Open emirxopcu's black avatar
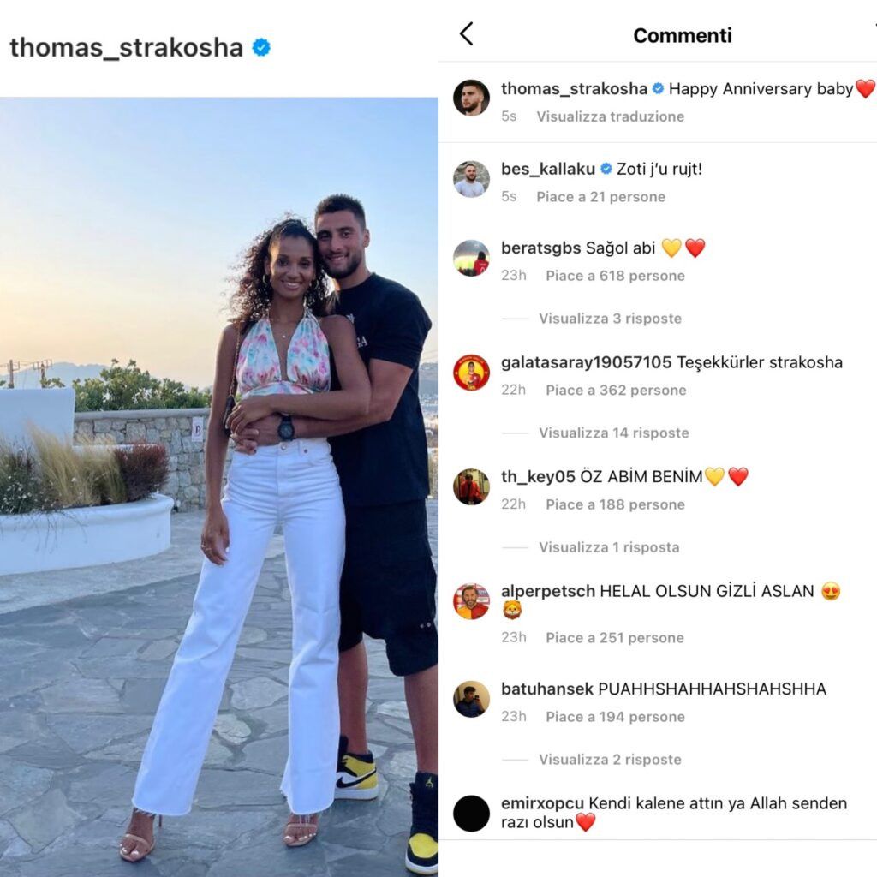Image resolution: width=877 pixels, height=877 pixels. (x=471, y=814)
